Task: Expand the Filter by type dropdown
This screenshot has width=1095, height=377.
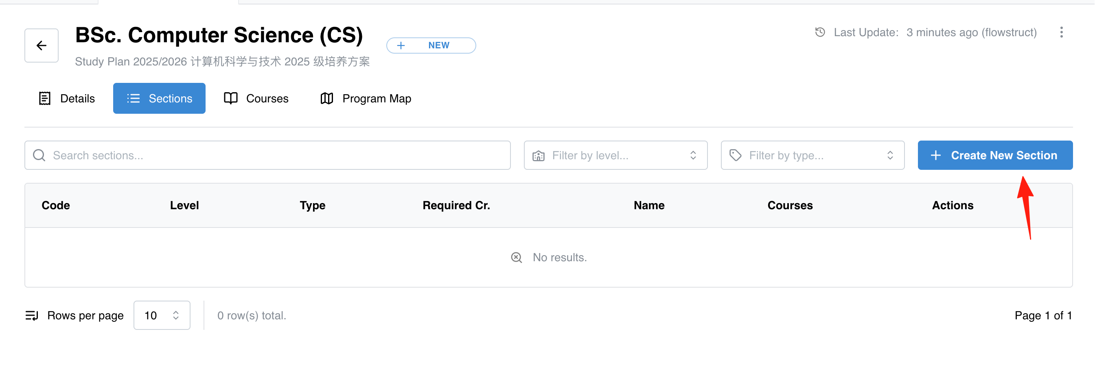Action: [x=812, y=155]
